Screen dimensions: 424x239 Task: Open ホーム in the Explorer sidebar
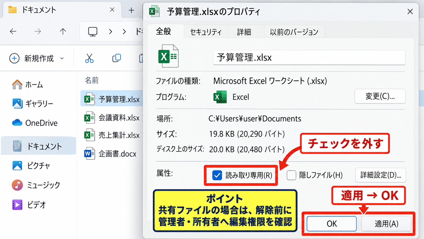coord(28,85)
